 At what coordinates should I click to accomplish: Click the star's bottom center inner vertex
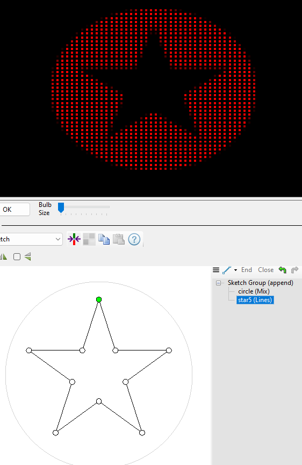tap(99, 401)
